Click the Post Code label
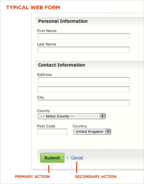The height and width of the screenshot is (184, 144). coord(46,126)
